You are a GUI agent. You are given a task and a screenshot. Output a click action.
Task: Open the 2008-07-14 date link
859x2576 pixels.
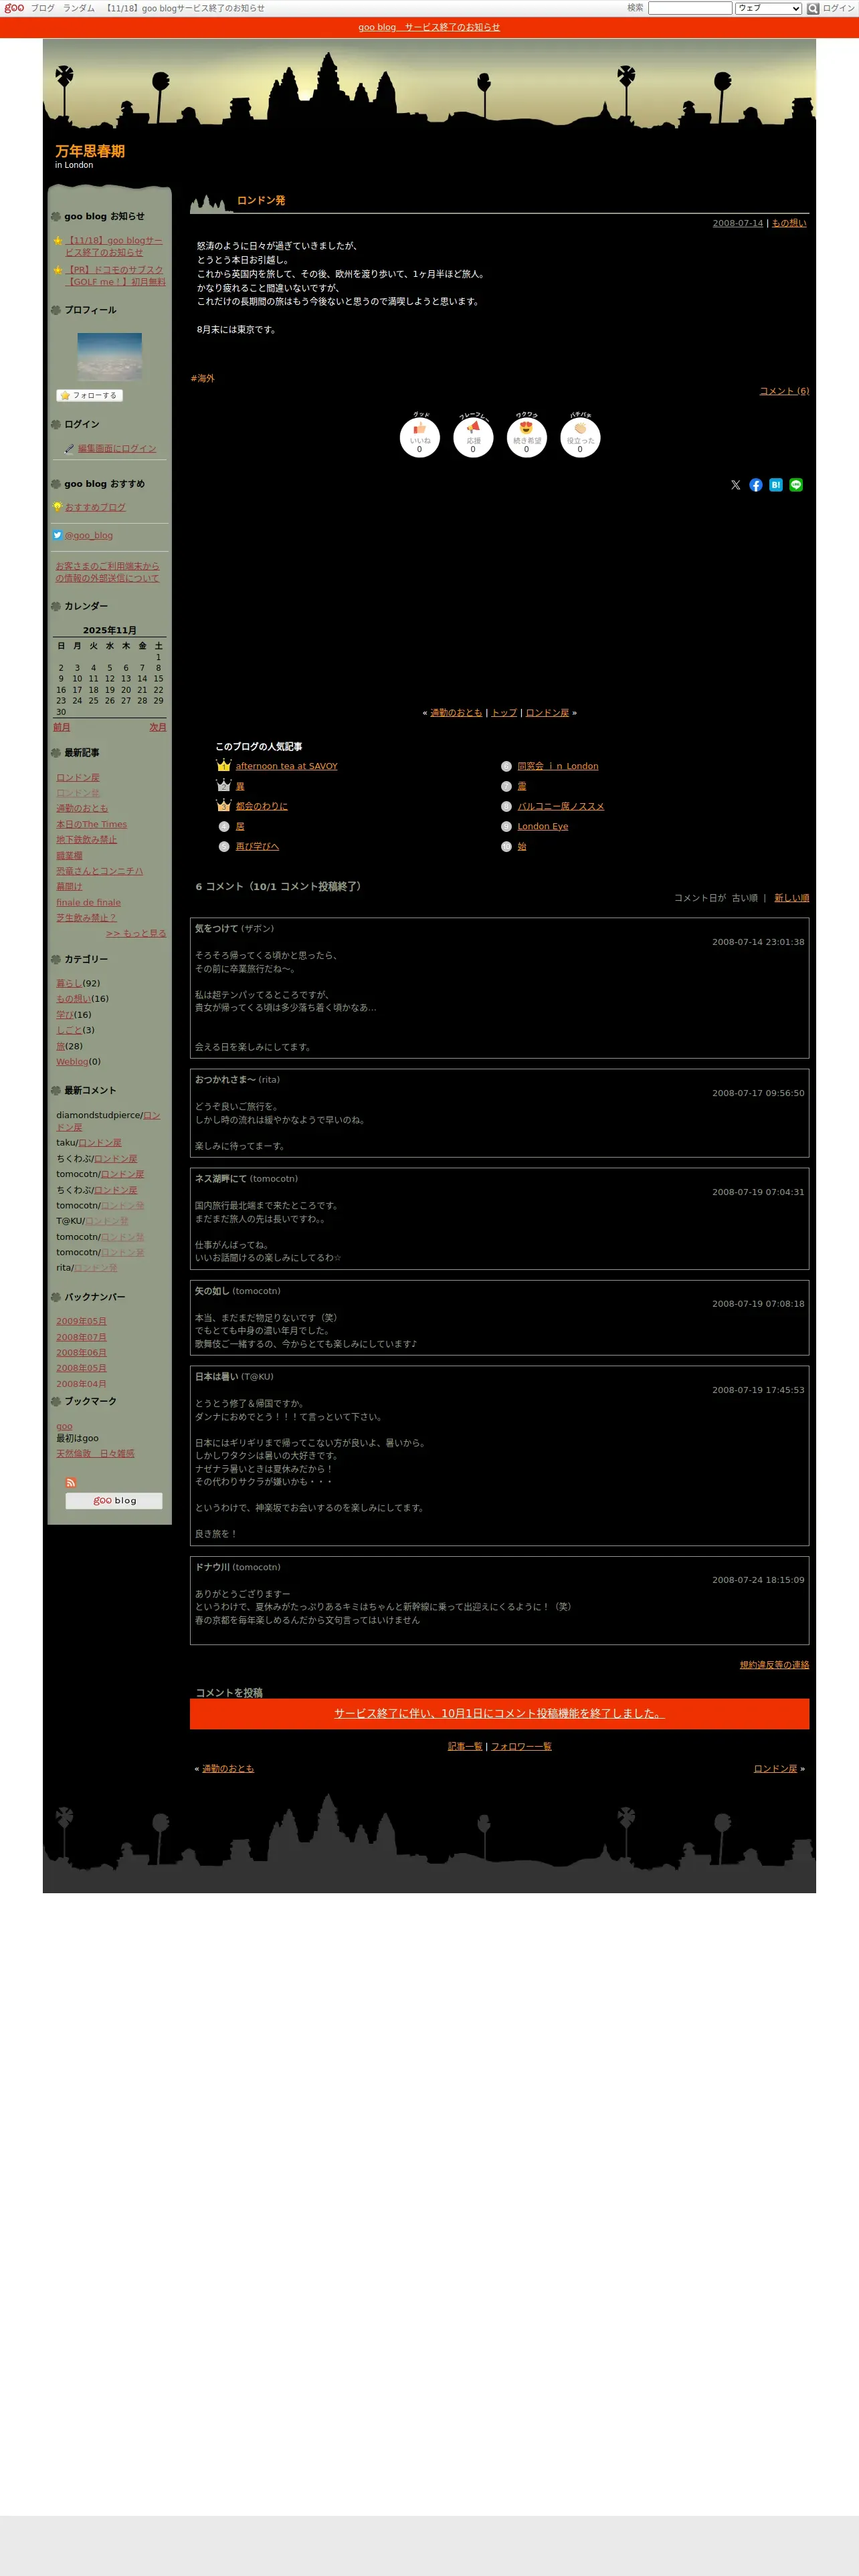tap(738, 223)
